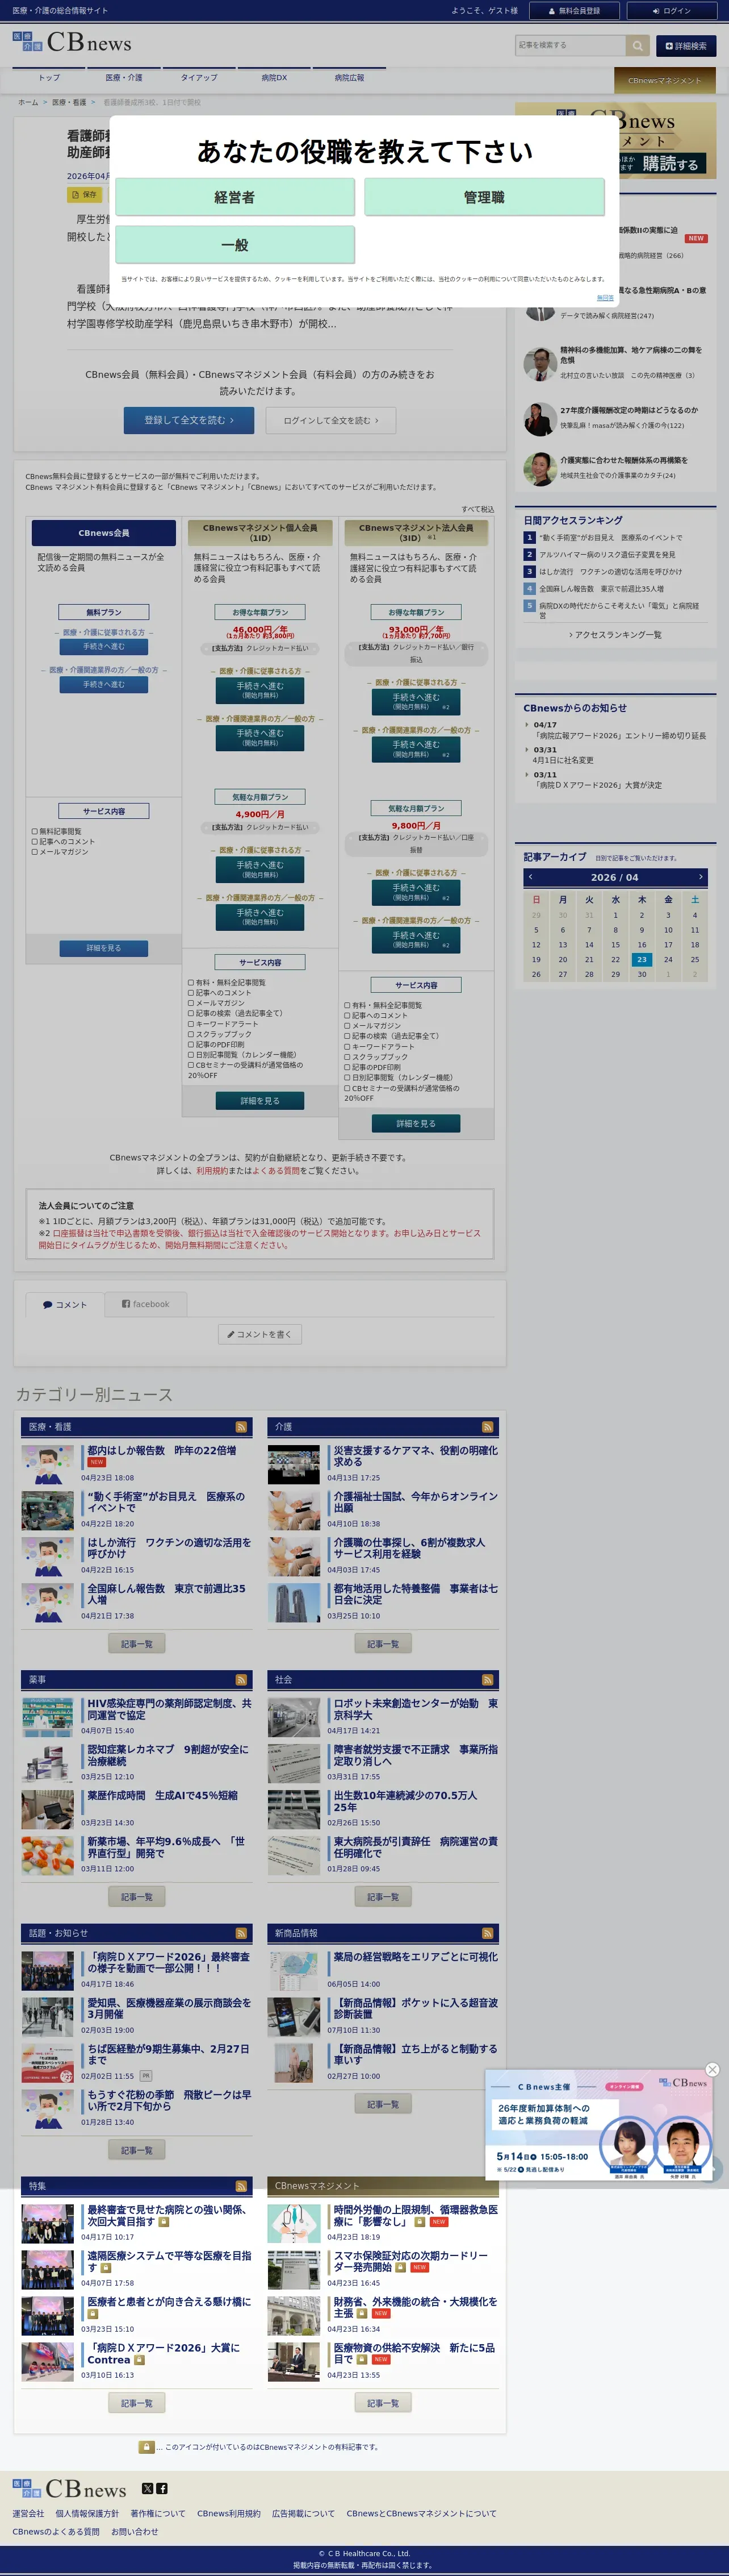Open the RSS feed icon for 話題・お知らせ
The image size is (729, 2576).
pos(241,1933)
